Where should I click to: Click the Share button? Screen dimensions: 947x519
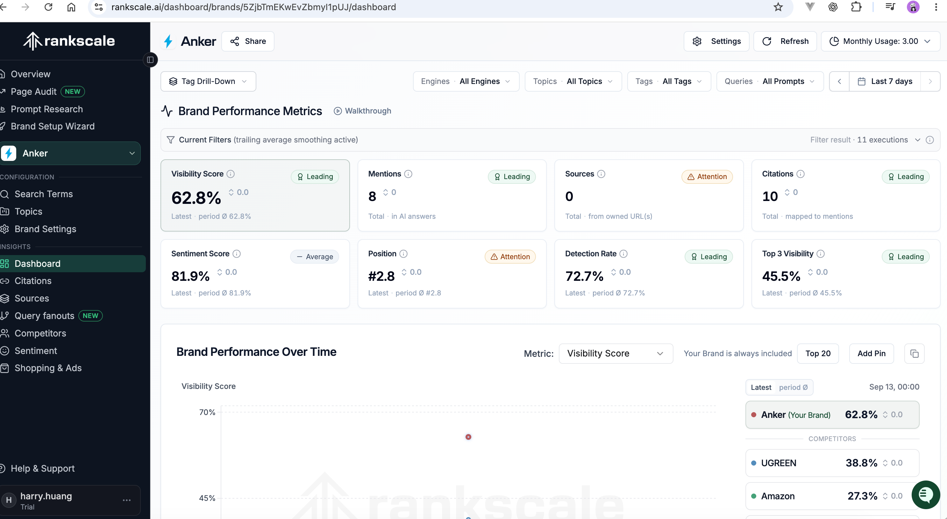point(248,41)
